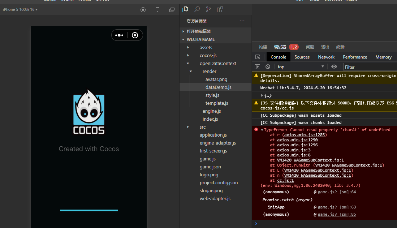Toggle live expression eye icon

click(x=334, y=66)
